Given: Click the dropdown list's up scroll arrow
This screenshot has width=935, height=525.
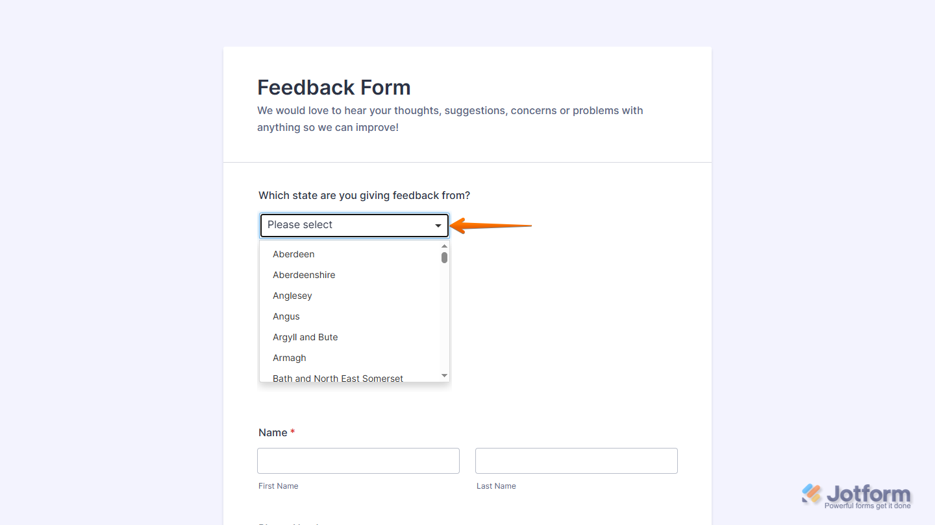Looking at the screenshot, I should (x=444, y=246).
